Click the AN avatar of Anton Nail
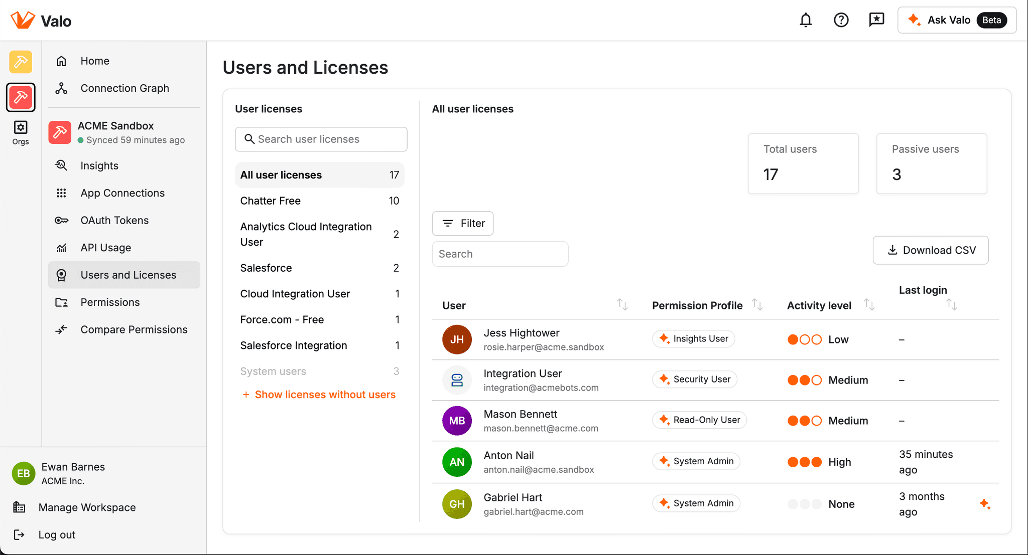Image resolution: width=1028 pixels, height=555 pixels. coord(457,462)
